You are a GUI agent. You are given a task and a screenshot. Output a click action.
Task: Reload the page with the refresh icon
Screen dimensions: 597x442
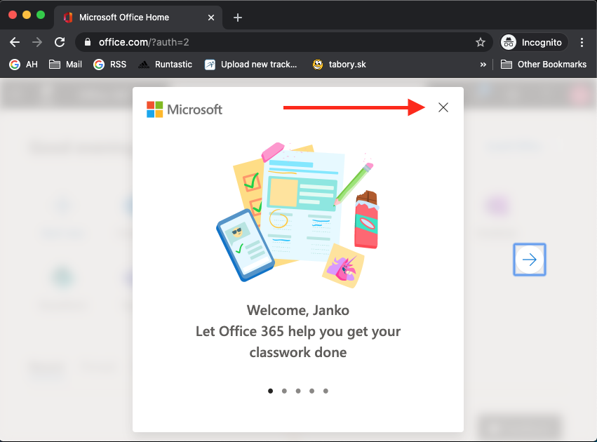tap(60, 42)
